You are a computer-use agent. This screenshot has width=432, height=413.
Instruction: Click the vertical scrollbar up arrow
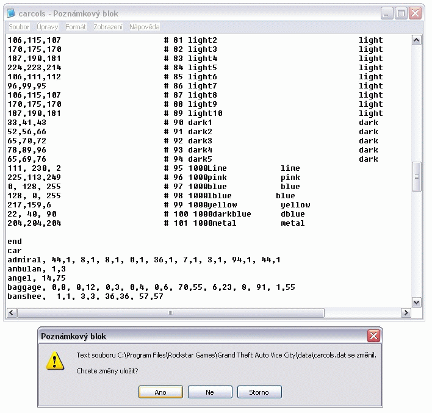[417, 40]
